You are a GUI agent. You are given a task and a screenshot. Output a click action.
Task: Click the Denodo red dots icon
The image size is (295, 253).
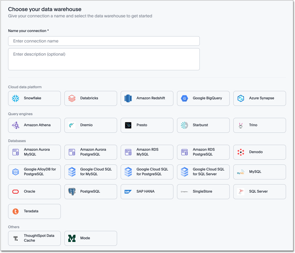pos(241,152)
